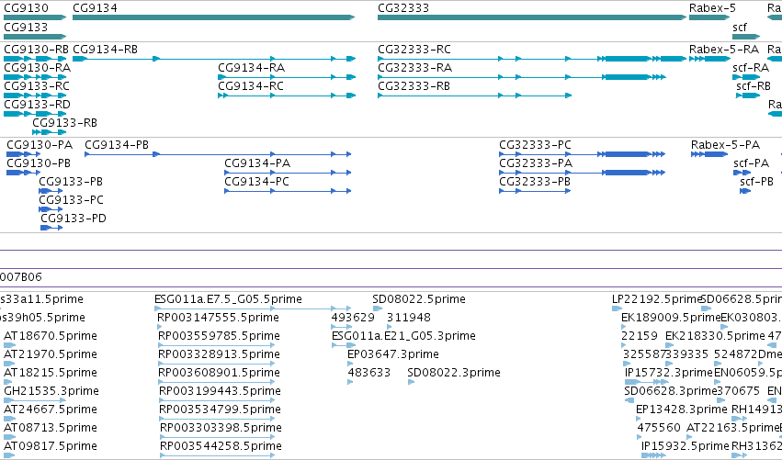Open EST LP22192.5prime
The width and height of the screenshot is (782, 460).
[x=656, y=299]
